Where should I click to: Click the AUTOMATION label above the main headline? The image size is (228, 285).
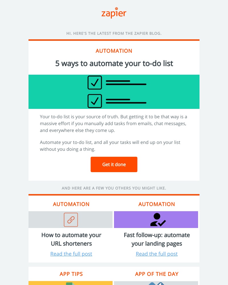(114, 51)
